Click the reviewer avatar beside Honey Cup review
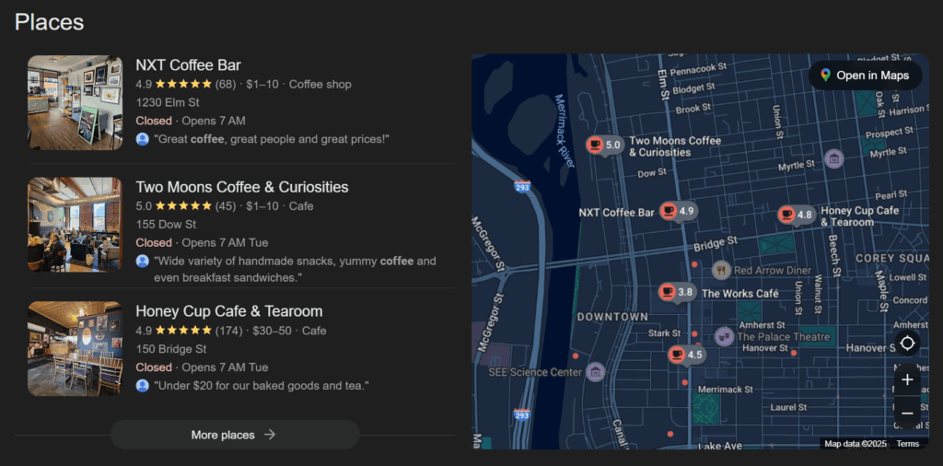 pyautogui.click(x=143, y=386)
